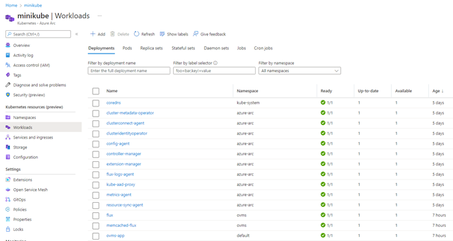Click the minikube breadcrumb link

point(33,5)
